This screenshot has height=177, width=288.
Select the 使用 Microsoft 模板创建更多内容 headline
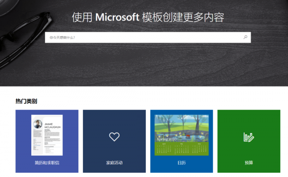coord(148,17)
